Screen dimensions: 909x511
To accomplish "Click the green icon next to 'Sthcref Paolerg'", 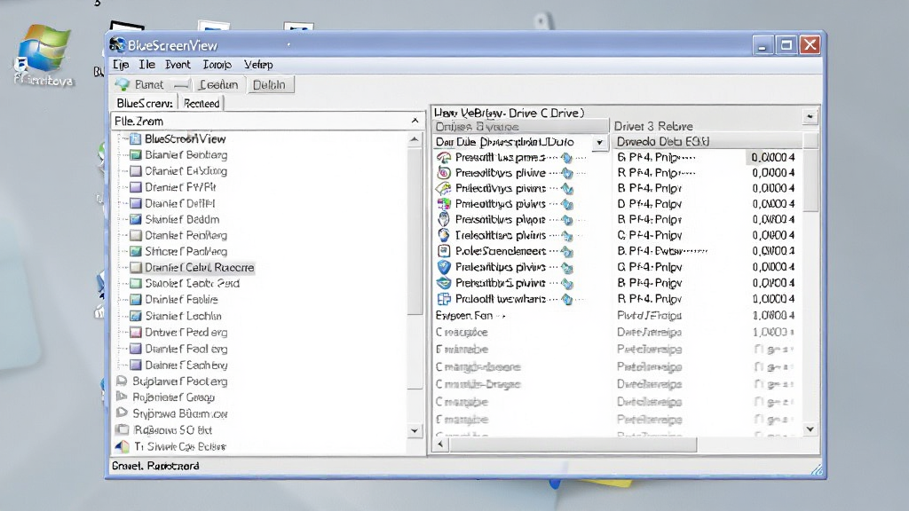I will [x=135, y=251].
